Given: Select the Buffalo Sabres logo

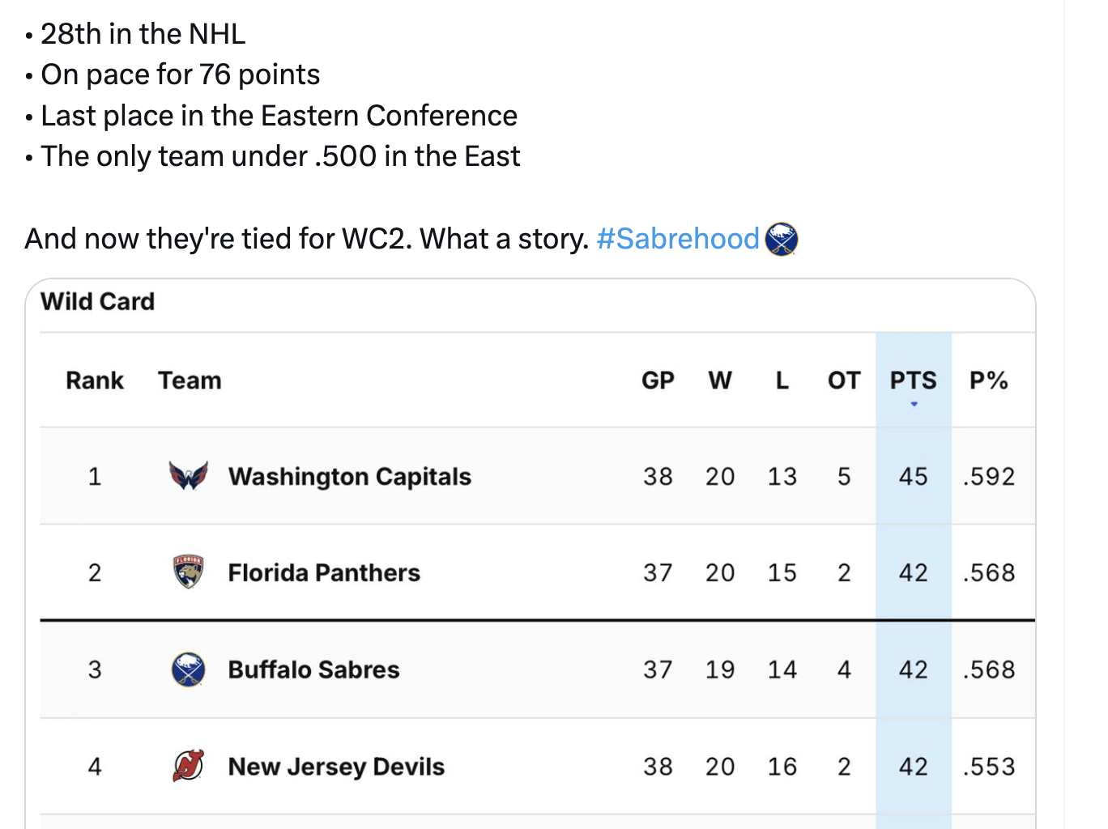Looking at the screenshot, I should coord(188,670).
